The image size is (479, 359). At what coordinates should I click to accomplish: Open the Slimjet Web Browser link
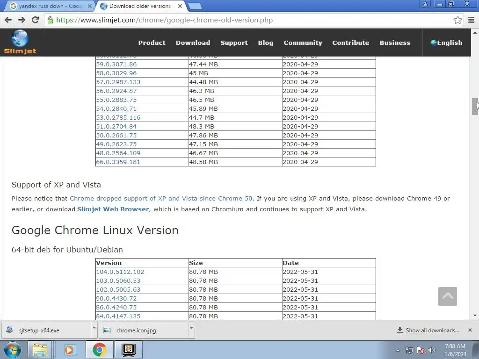point(113,209)
